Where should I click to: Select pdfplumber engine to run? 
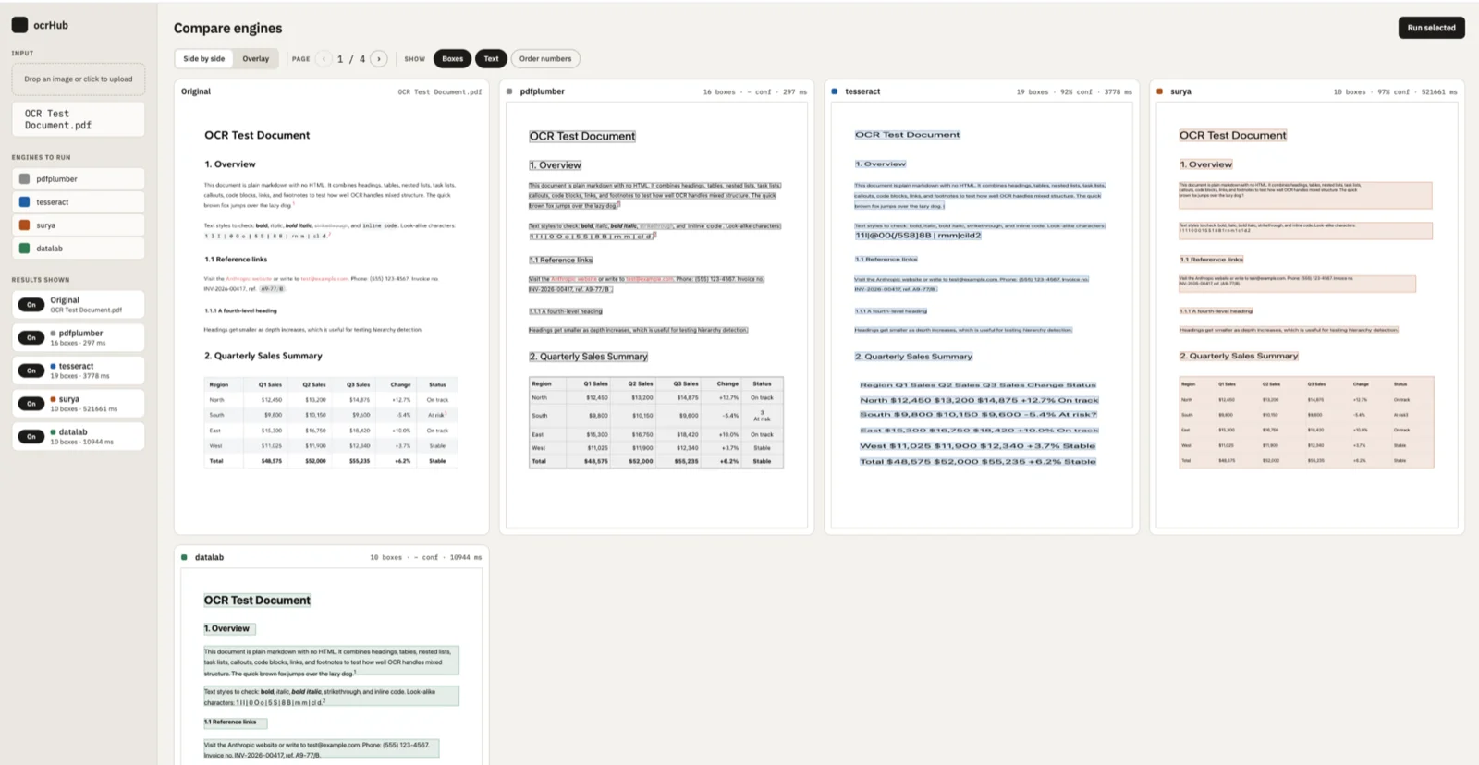(x=79, y=179)
